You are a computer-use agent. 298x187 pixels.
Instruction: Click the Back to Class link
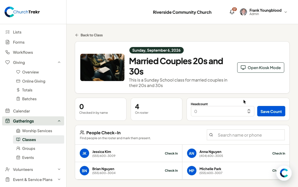click(x=89, y=35)
